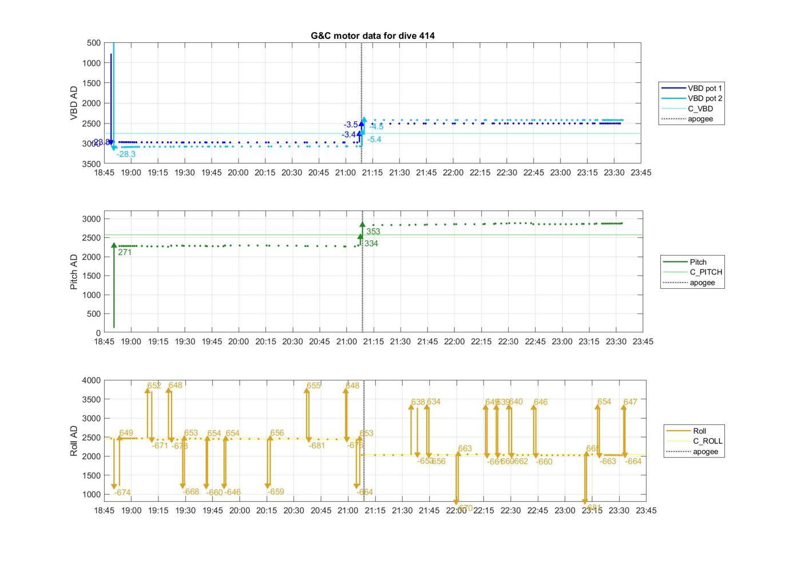
Task: Click the "647" roll label
Action: coord(630,402)
